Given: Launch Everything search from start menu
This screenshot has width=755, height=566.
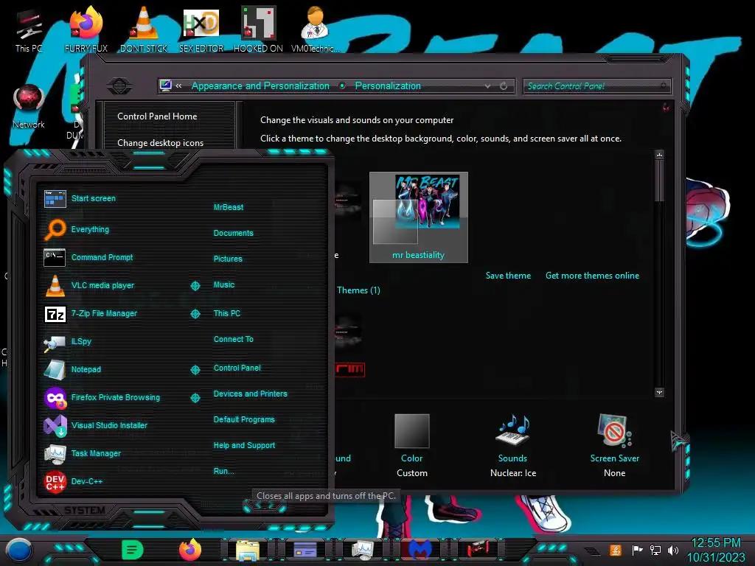Looking at the screenshot, I should tap(55, 229).
